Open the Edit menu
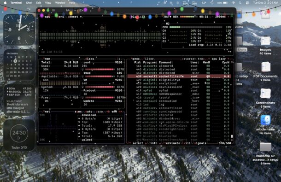Screen dimensions: 281x182 tap(39, 3)
